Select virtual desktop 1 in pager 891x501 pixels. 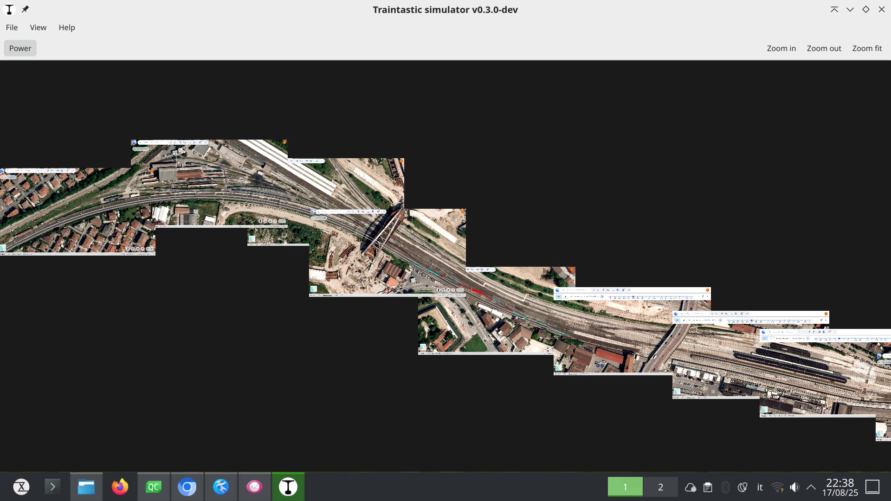point(625,487)
